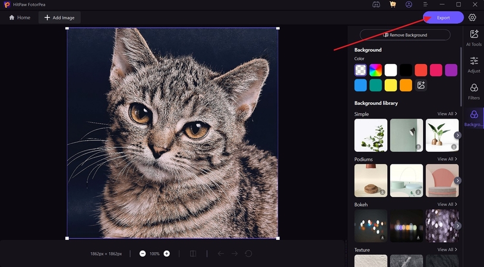Go to Home
Screen dimensions: 484x267
(x=20, y=18)
